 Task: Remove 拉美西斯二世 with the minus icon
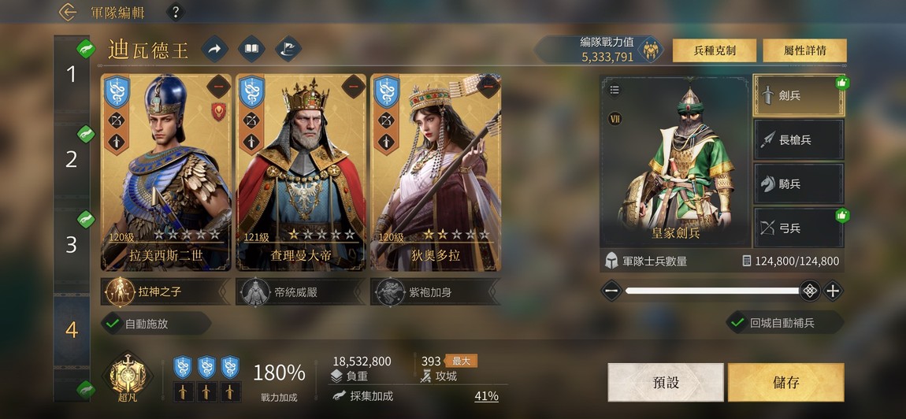[219, 86]
